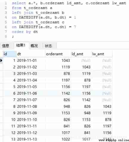
Task: Select orderamt 826 in the 2019-11-07 row
Action: tap(67, 100)
